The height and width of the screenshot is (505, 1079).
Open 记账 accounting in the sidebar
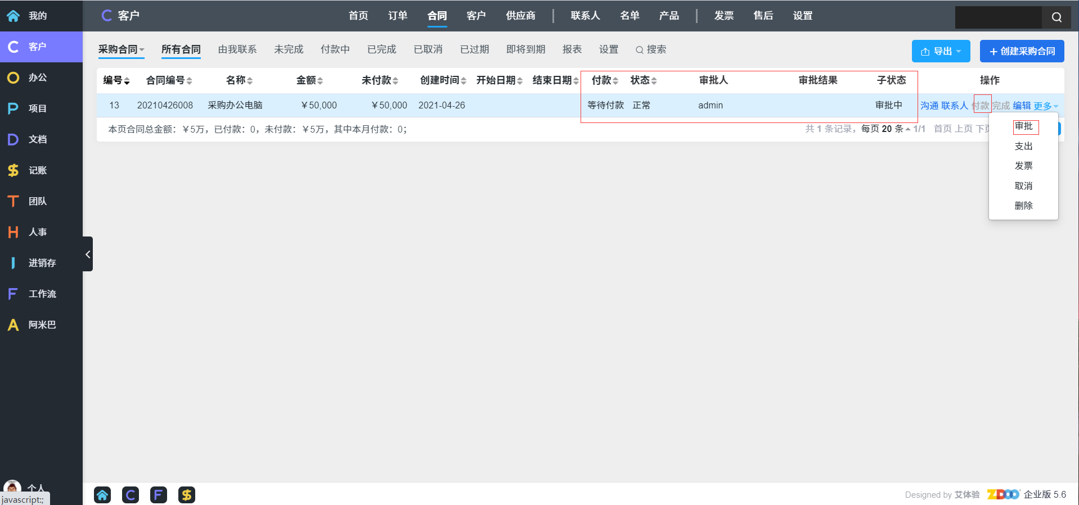(37, 170)
